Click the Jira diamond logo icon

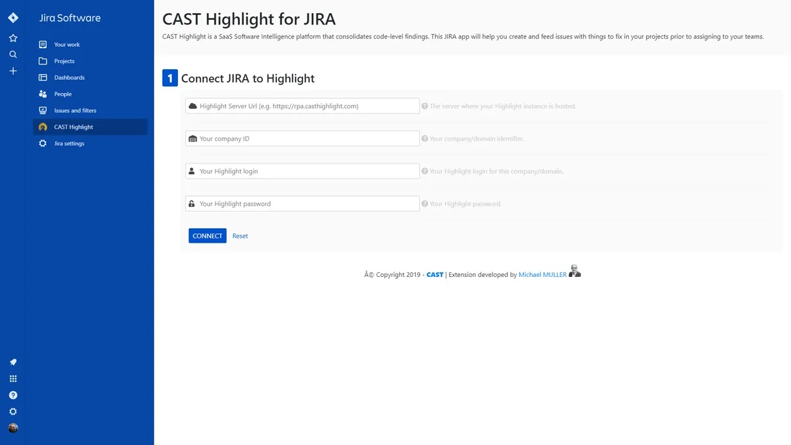point(13,18)
